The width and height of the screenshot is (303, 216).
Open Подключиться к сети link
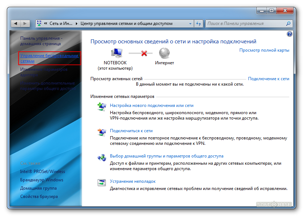[131, 131]
